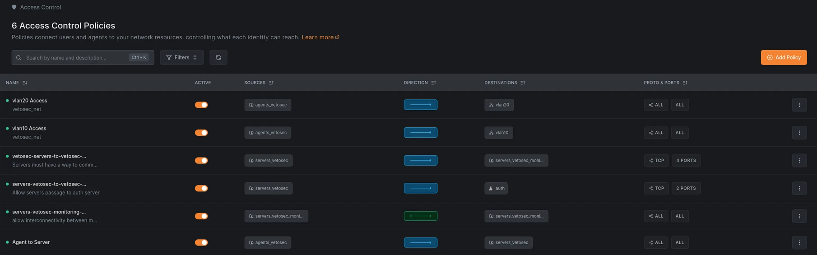
Task: Click the vlan10 destination chip
Action: tap(499, 133)
